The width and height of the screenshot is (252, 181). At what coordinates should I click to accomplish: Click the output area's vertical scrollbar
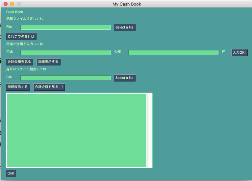coord(150,130)
